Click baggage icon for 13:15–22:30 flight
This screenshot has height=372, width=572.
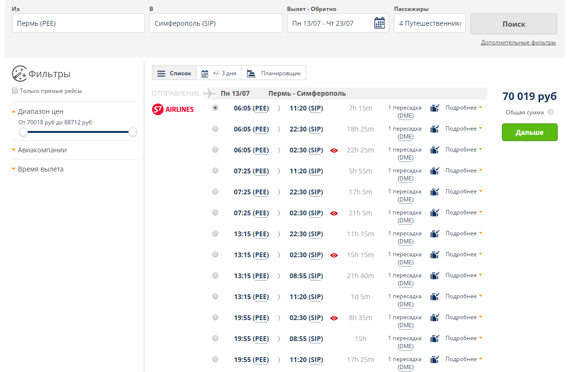point(435,234)
